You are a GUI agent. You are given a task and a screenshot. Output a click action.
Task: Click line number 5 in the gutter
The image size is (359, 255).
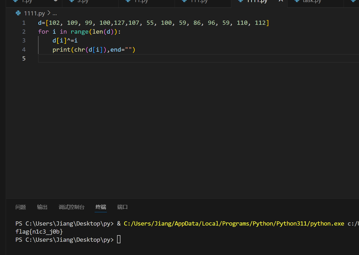point(24,58)
